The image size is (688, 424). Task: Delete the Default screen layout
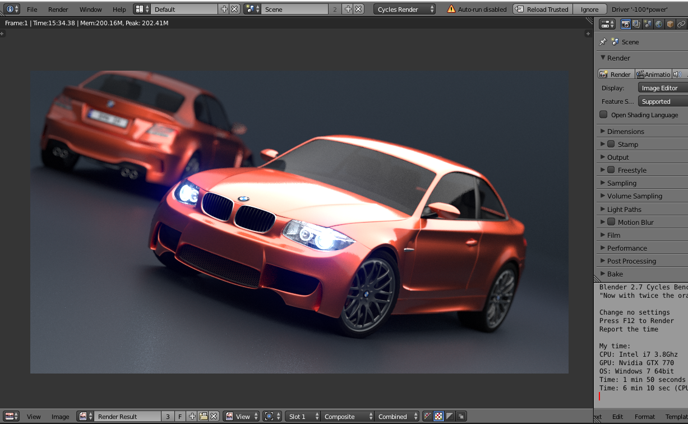point(234,9)
